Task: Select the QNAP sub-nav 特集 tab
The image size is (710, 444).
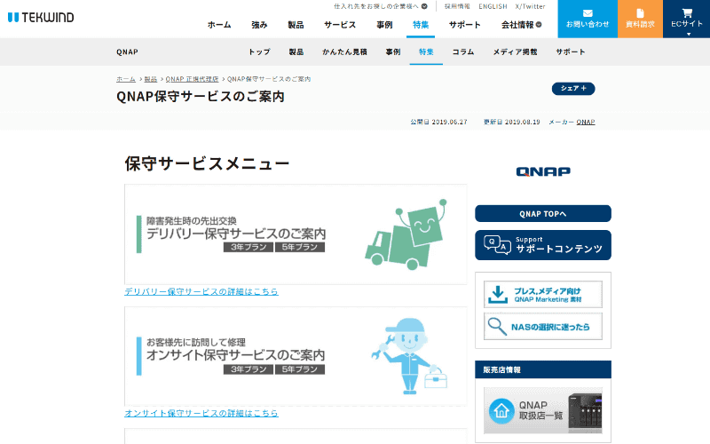Action: [426, 52]
